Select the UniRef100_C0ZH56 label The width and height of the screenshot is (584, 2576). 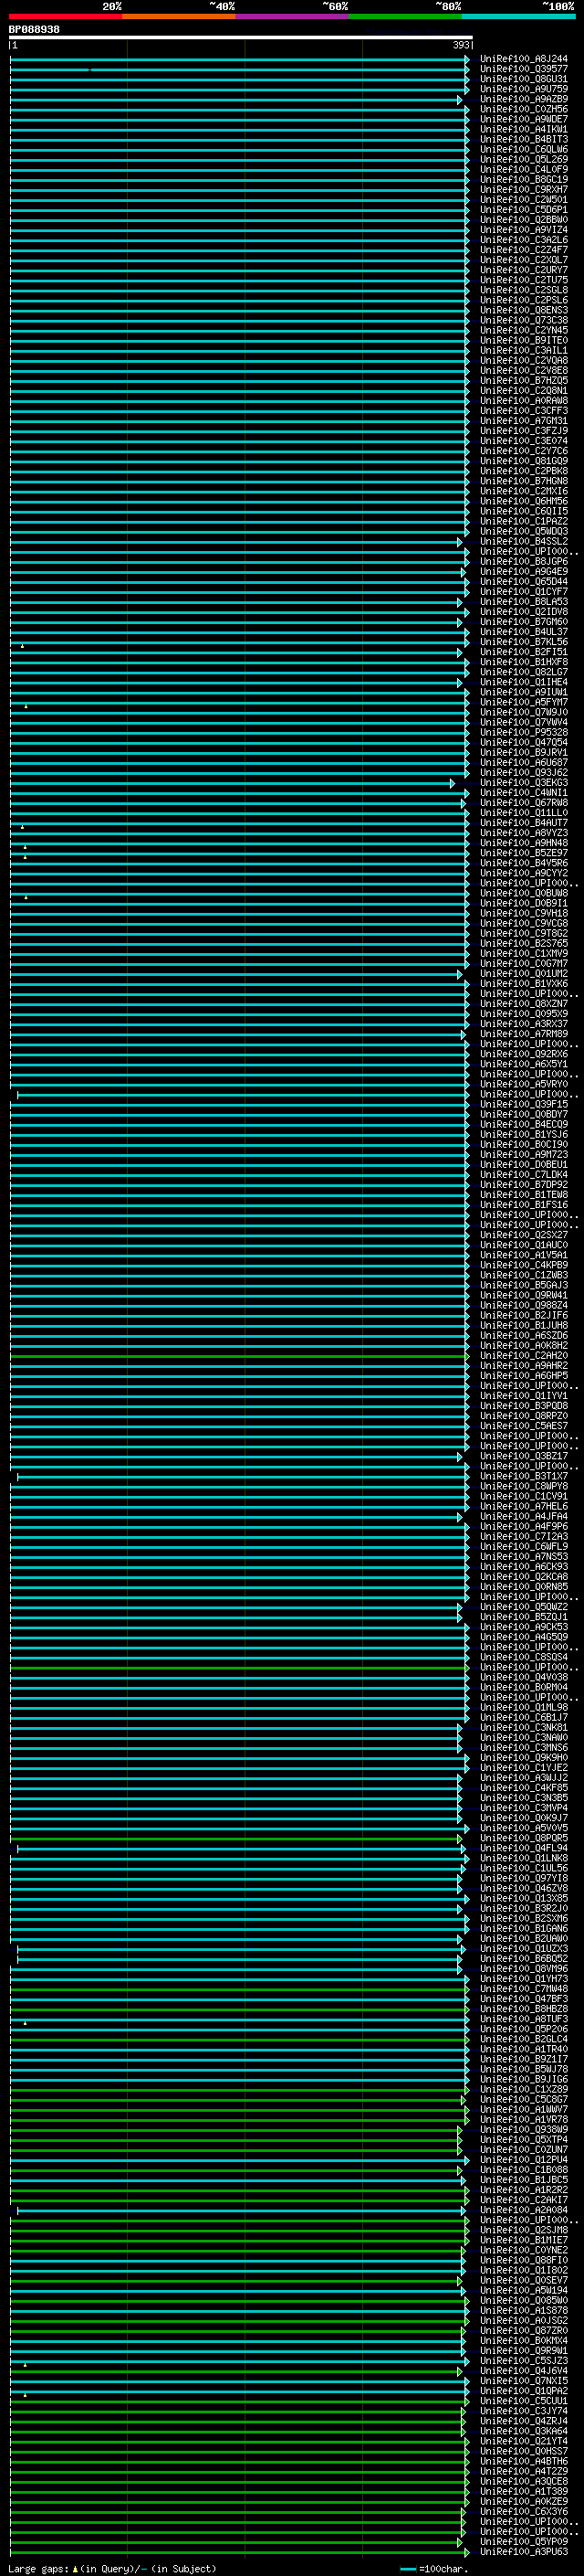pos(524,109)
